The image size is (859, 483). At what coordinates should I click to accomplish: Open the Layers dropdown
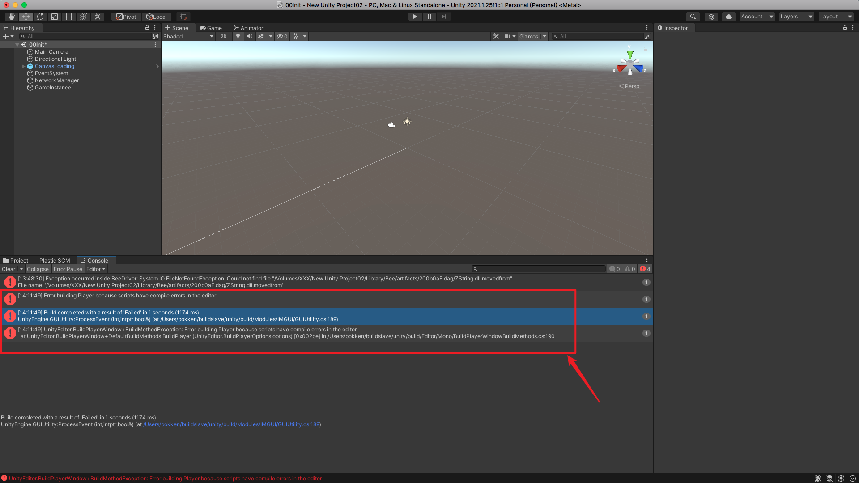point(796,17)
